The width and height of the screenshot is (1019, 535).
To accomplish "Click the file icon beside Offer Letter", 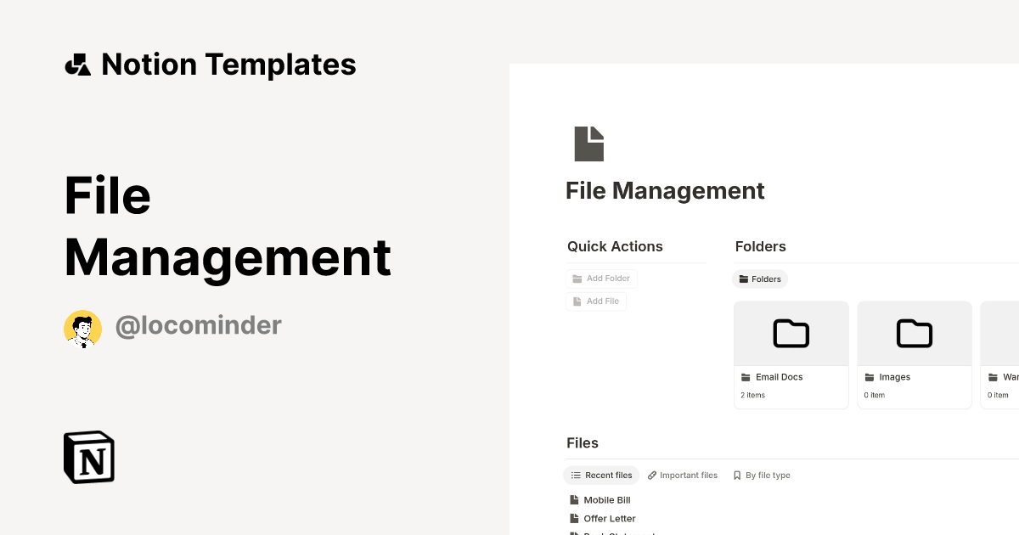I will [x=574, y=518].
